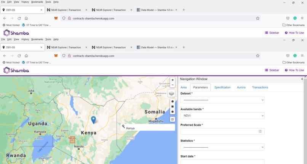Click ET Time to EAT Time bookmark in lower bar
This screenshot has height=164, width=307.
pyautogui.click(x=37, y=63)
